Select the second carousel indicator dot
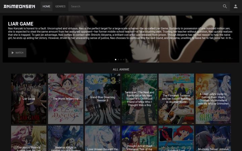 point(118,59)
